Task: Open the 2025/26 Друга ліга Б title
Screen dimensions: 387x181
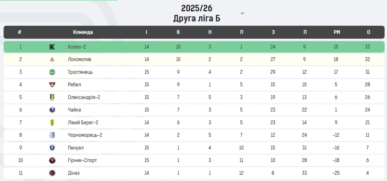Action: point(196,13)
